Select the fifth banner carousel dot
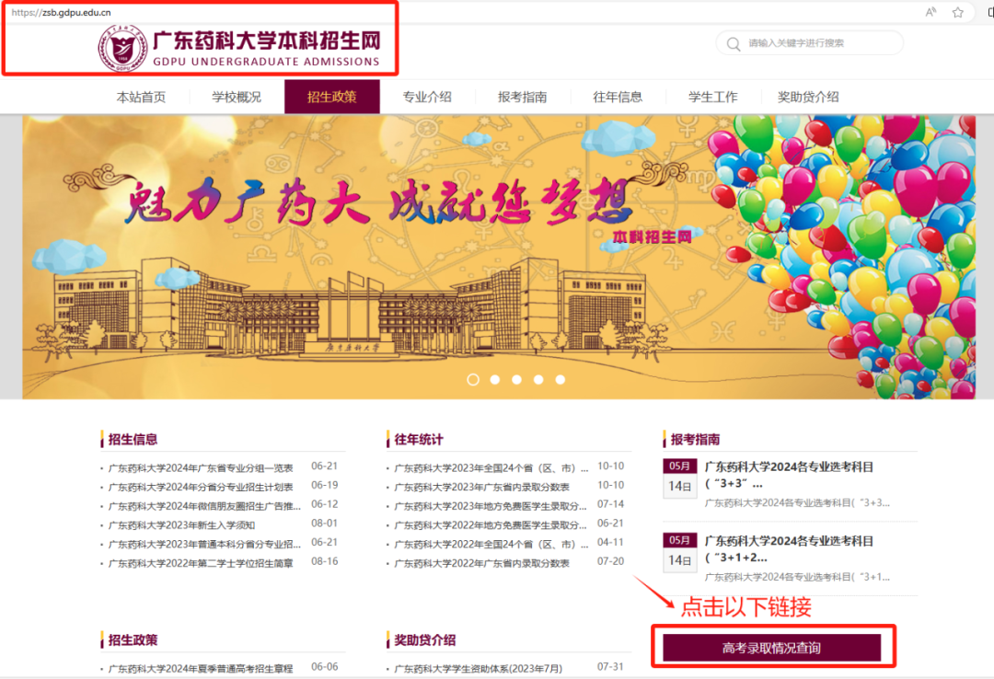This screenshot has height=679, width=994. [561, 379]
